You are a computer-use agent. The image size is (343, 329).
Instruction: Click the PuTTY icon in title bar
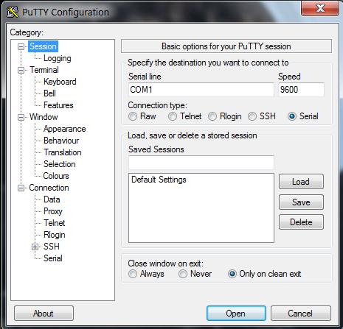[13, 12]
